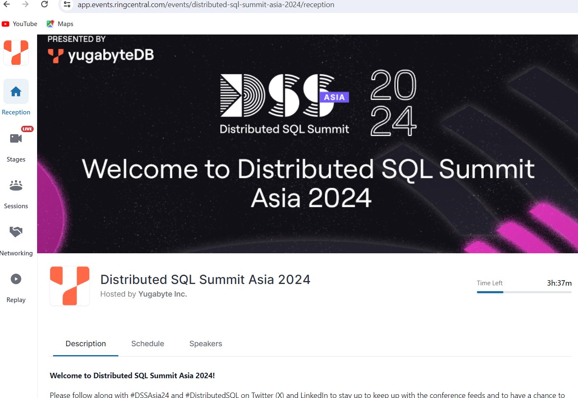Click the Replay label in the sidebar
This screenshot has height=398, width=578.
click(x=16, y=300)
